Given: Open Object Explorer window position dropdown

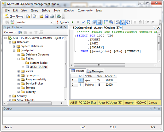Looking at the screenshot, I should tap(57, 27).
